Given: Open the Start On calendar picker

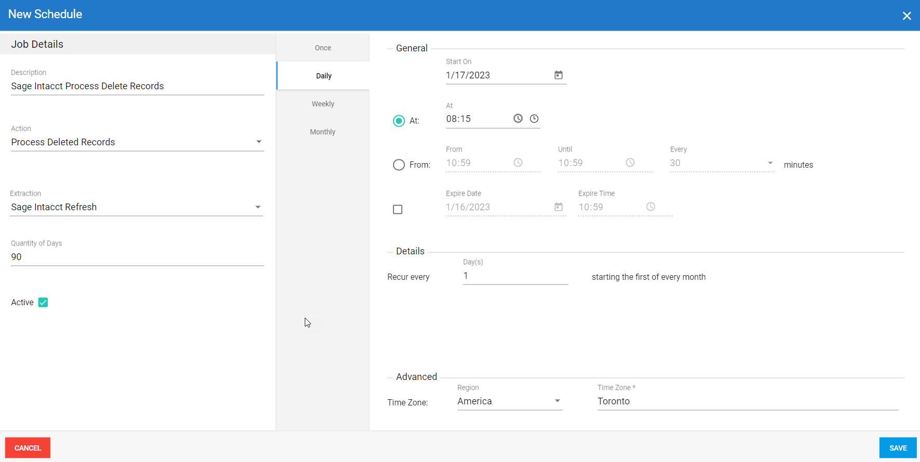Looking at the screenshot, I should point(558,75).
